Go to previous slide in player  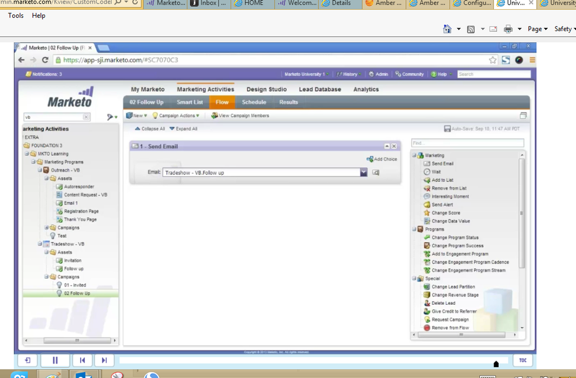pyautogui.click(x=82, y=360)
